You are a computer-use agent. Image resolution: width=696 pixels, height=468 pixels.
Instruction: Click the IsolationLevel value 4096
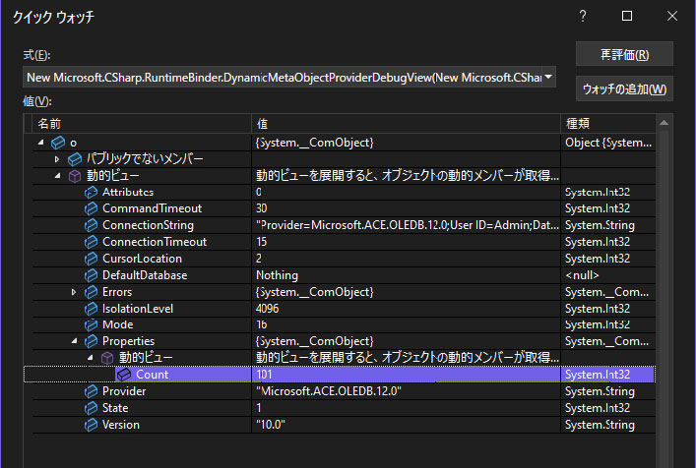pyautogui.click(x=267, y=309)
